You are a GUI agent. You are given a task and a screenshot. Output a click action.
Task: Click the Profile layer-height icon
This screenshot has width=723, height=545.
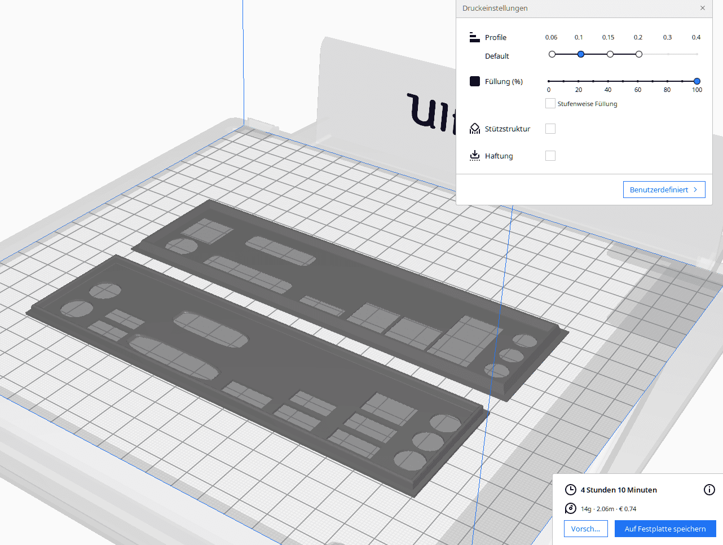click(474, 37)
